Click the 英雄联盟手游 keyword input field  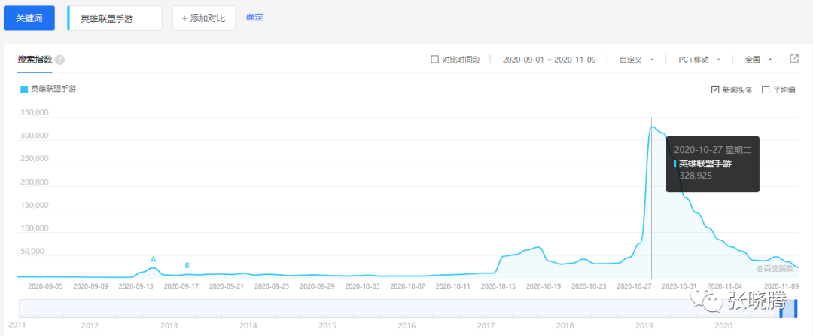(x=115, y=18)
